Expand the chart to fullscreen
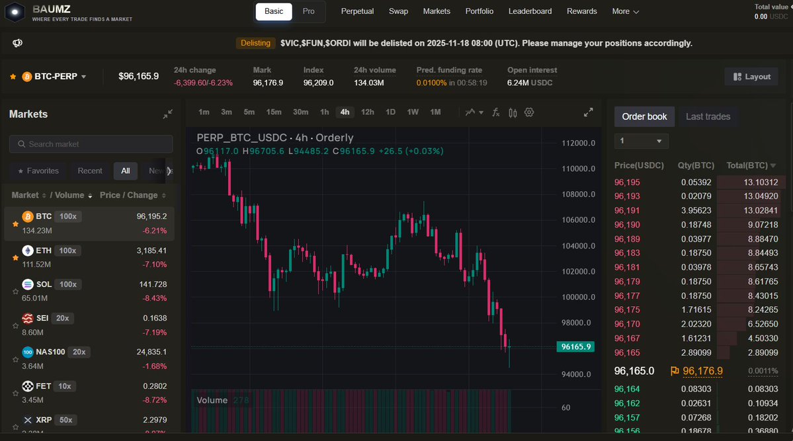Screen dimensions: 793x441 click(x=588, y=112)
